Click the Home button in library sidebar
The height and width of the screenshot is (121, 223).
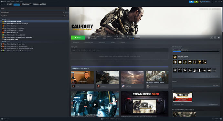(33, 8)
